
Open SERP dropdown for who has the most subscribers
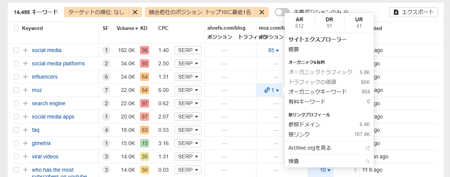[188, 170]
